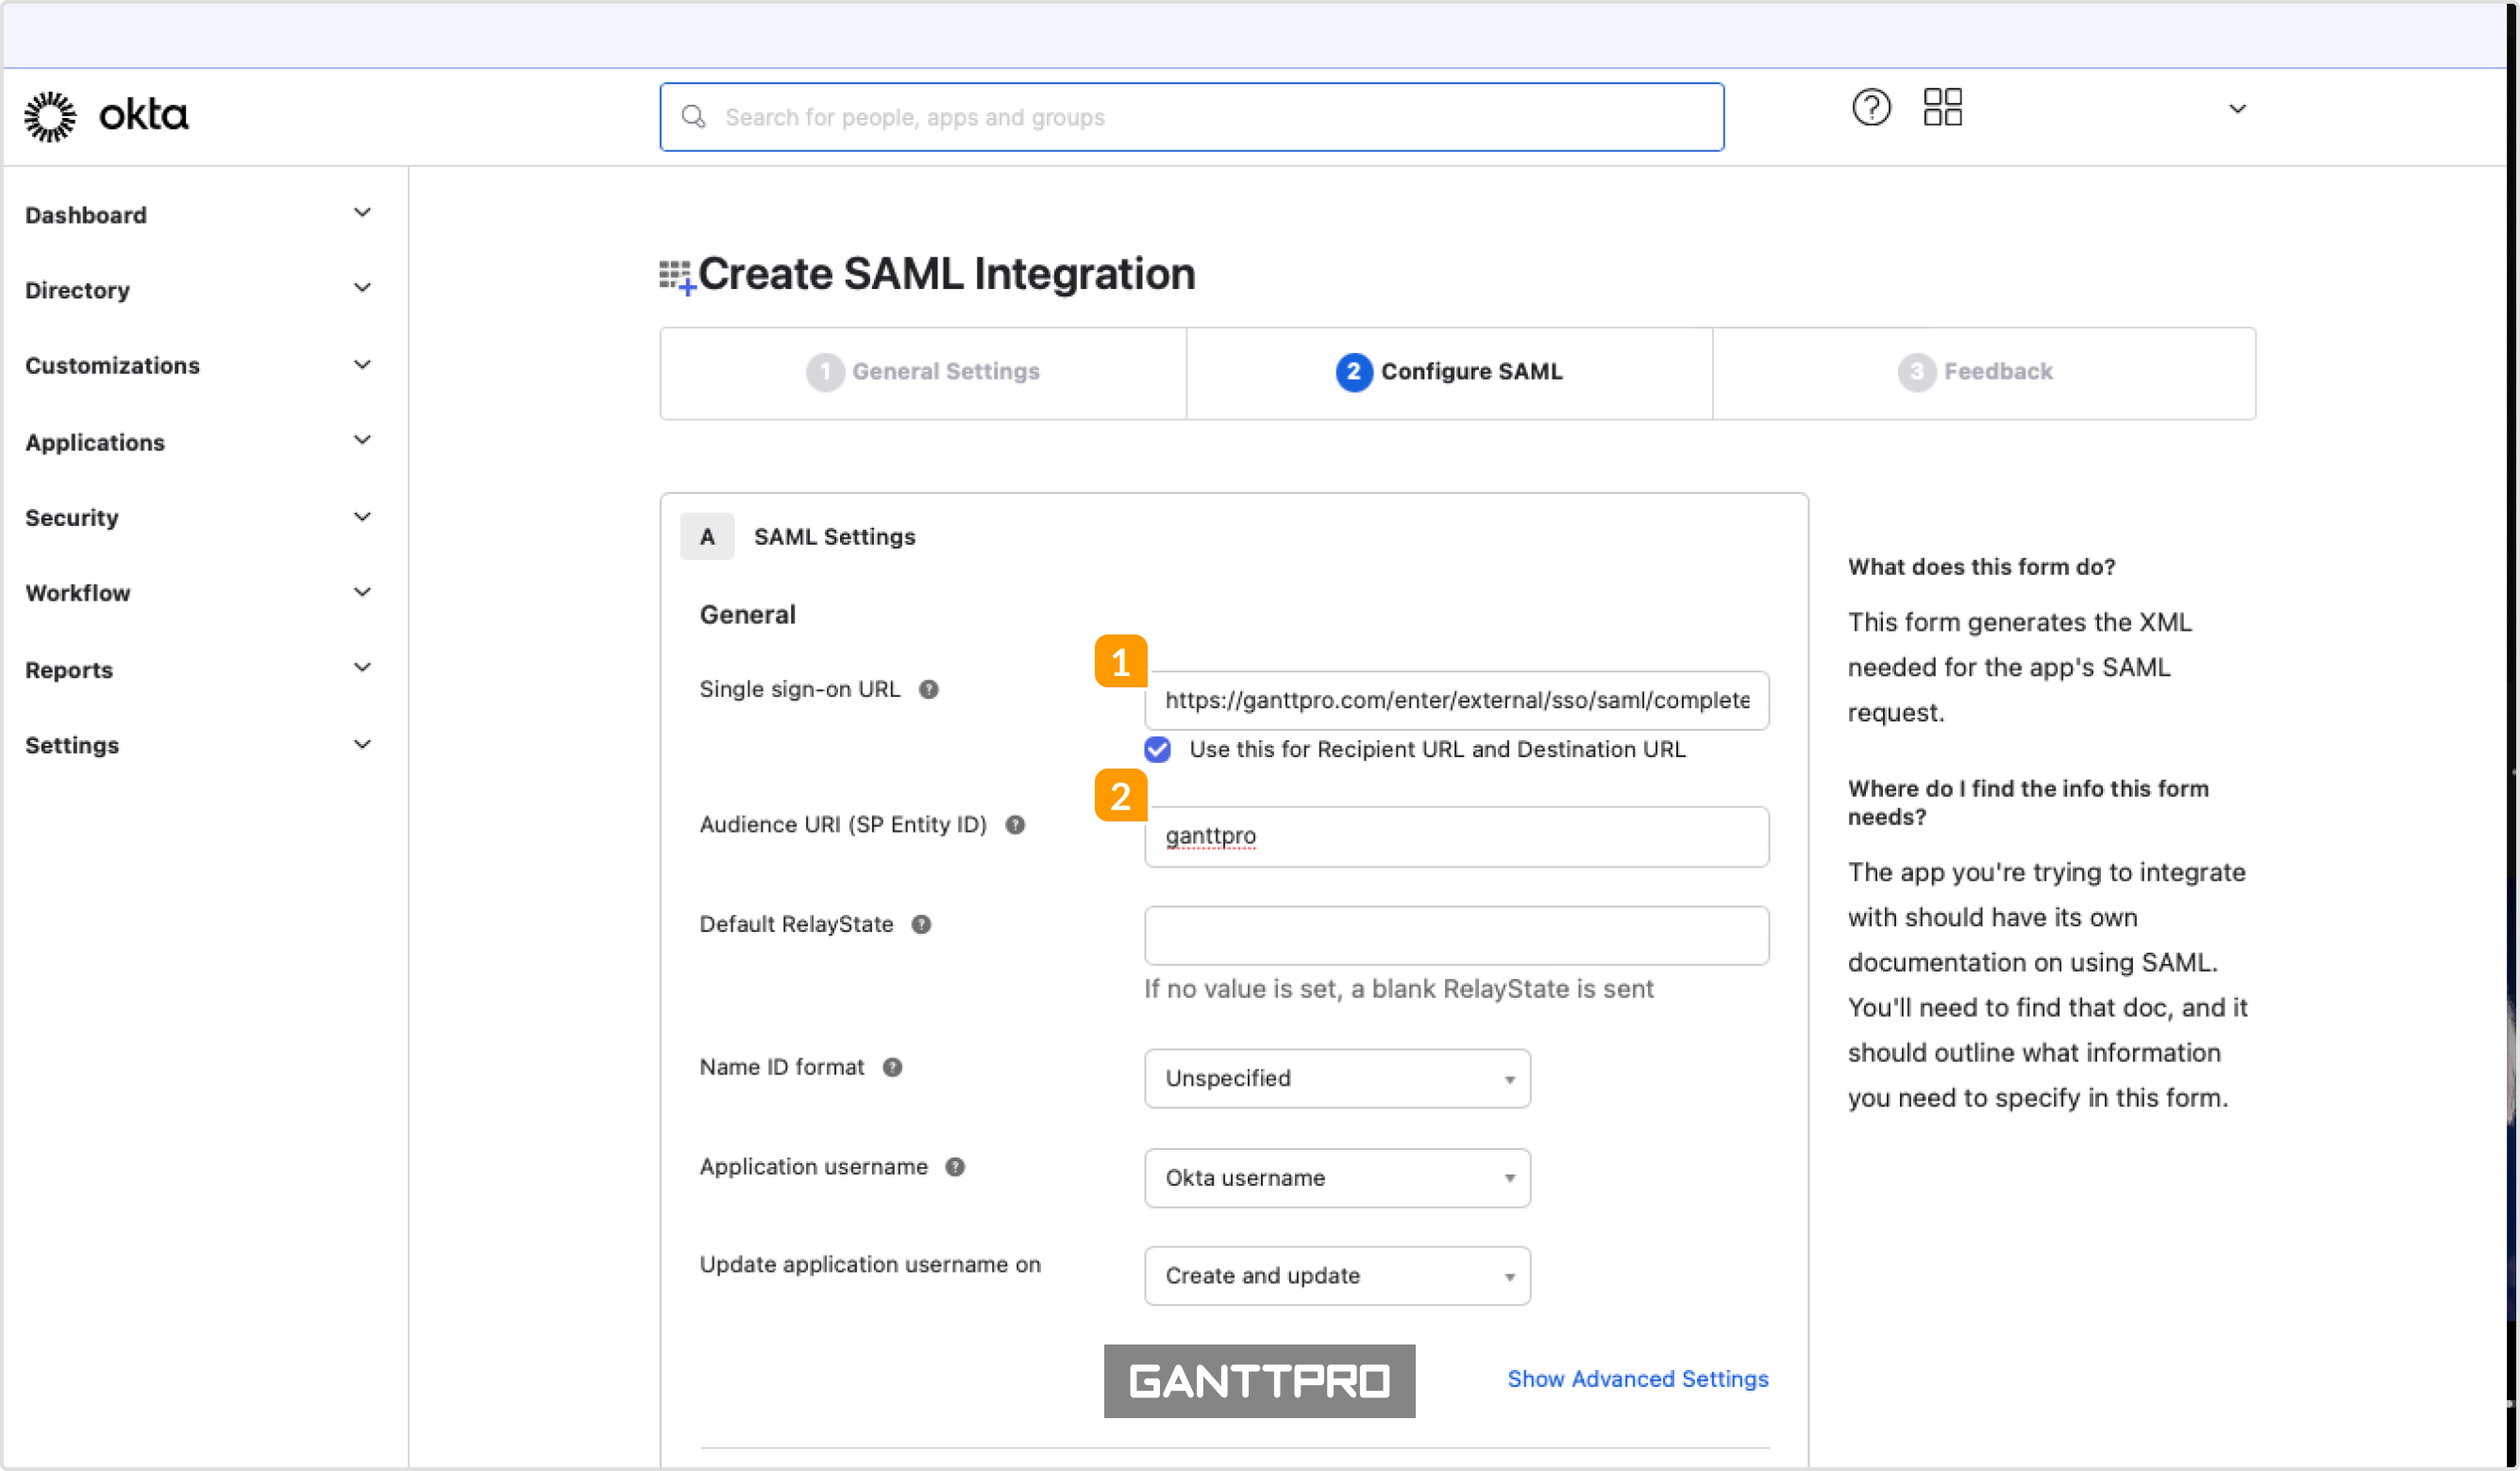Open the help question mark icon in header
2520x1471 pixels.
tap(1871, 107)
